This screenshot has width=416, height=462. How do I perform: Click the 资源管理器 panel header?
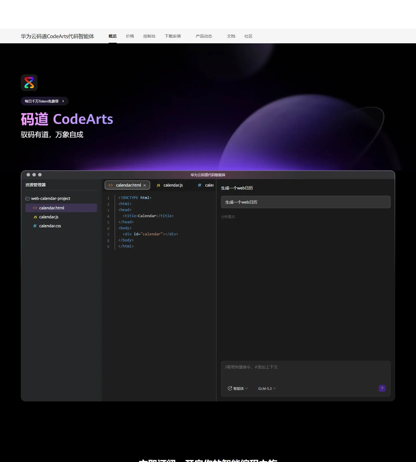pyautogui.click(x=36, y=185)
